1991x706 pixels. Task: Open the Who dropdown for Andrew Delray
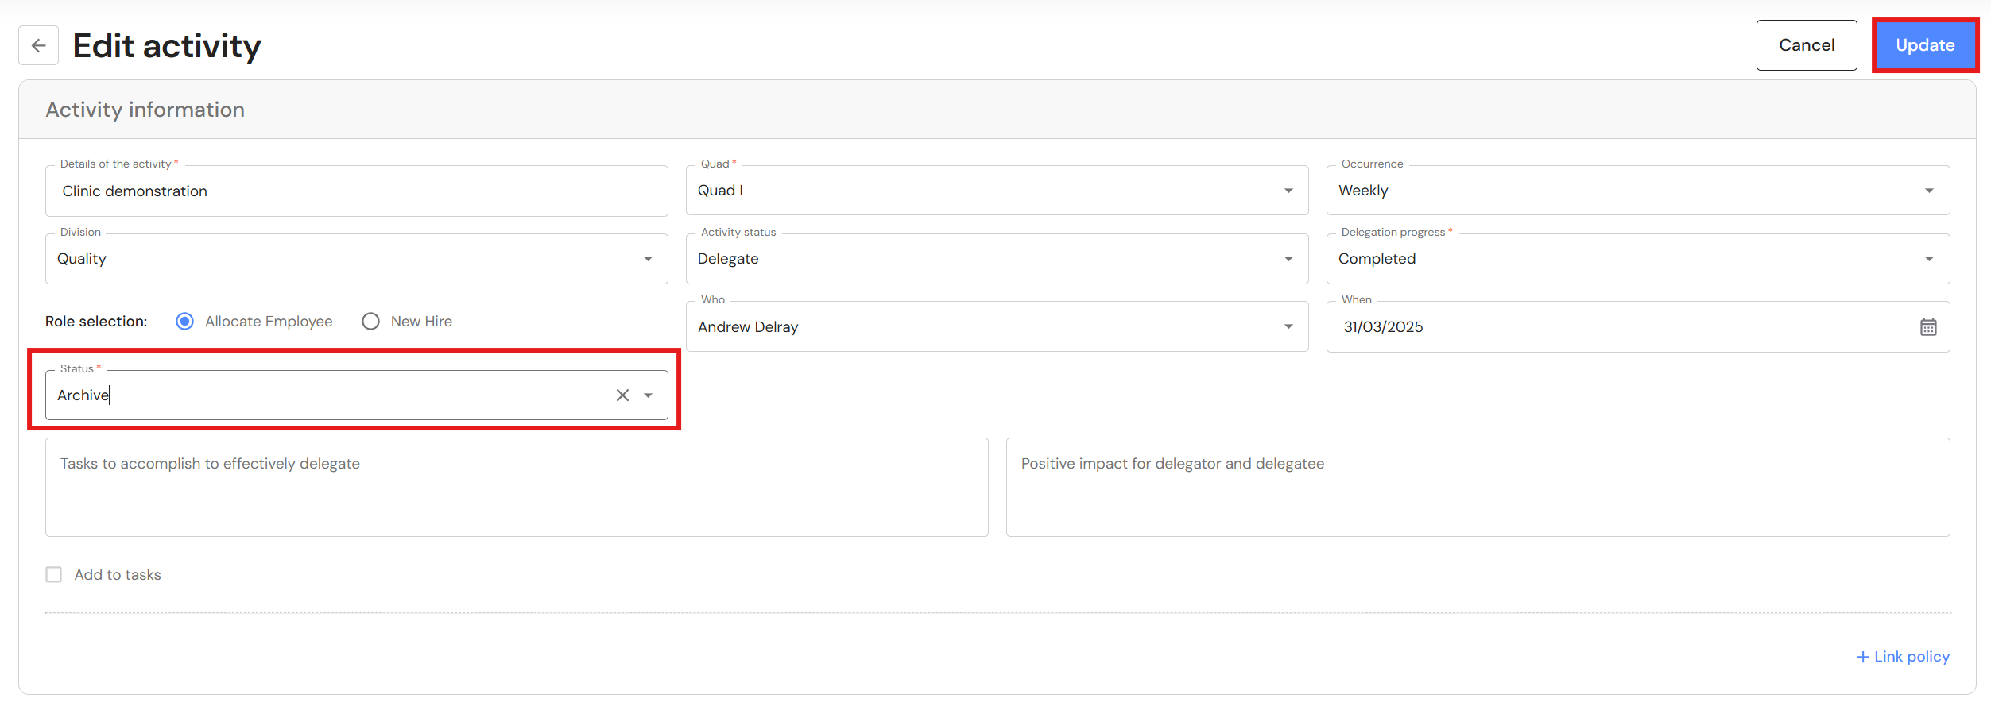click(1288, 327)
